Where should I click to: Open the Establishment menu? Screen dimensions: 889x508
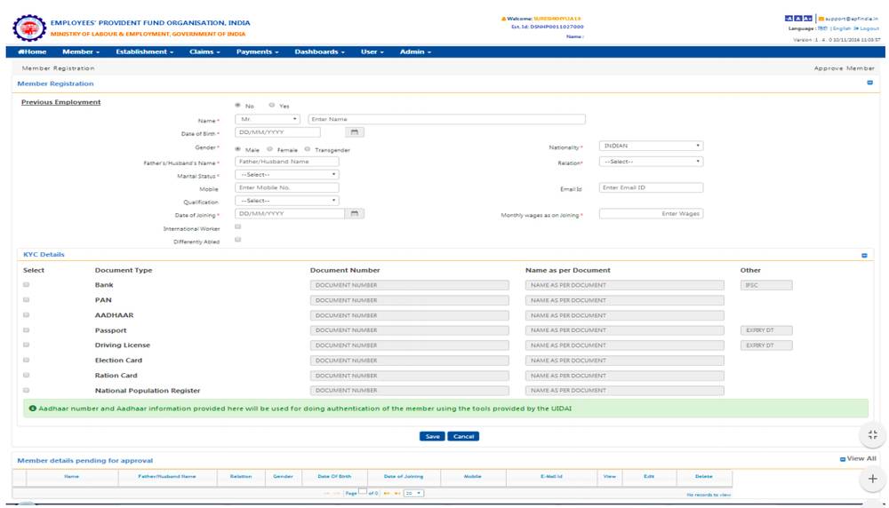click(x=144, y=52)
